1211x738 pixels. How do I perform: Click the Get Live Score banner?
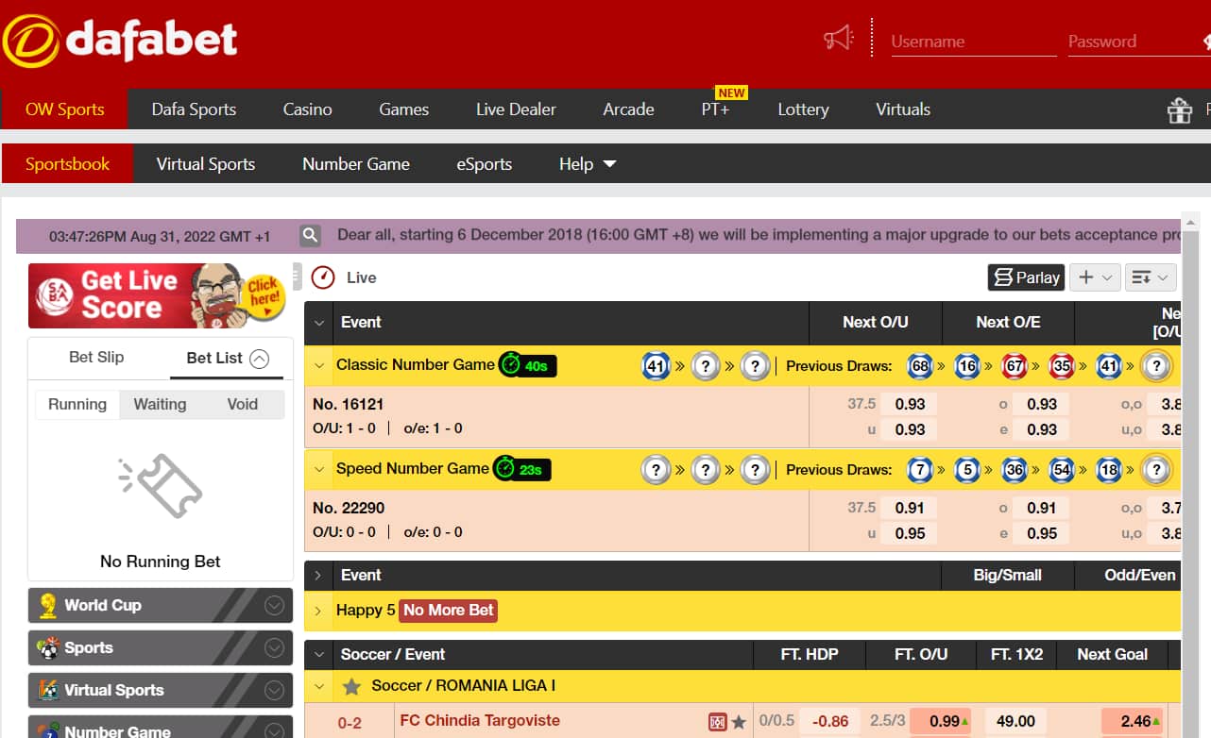[x=157, y=295]
